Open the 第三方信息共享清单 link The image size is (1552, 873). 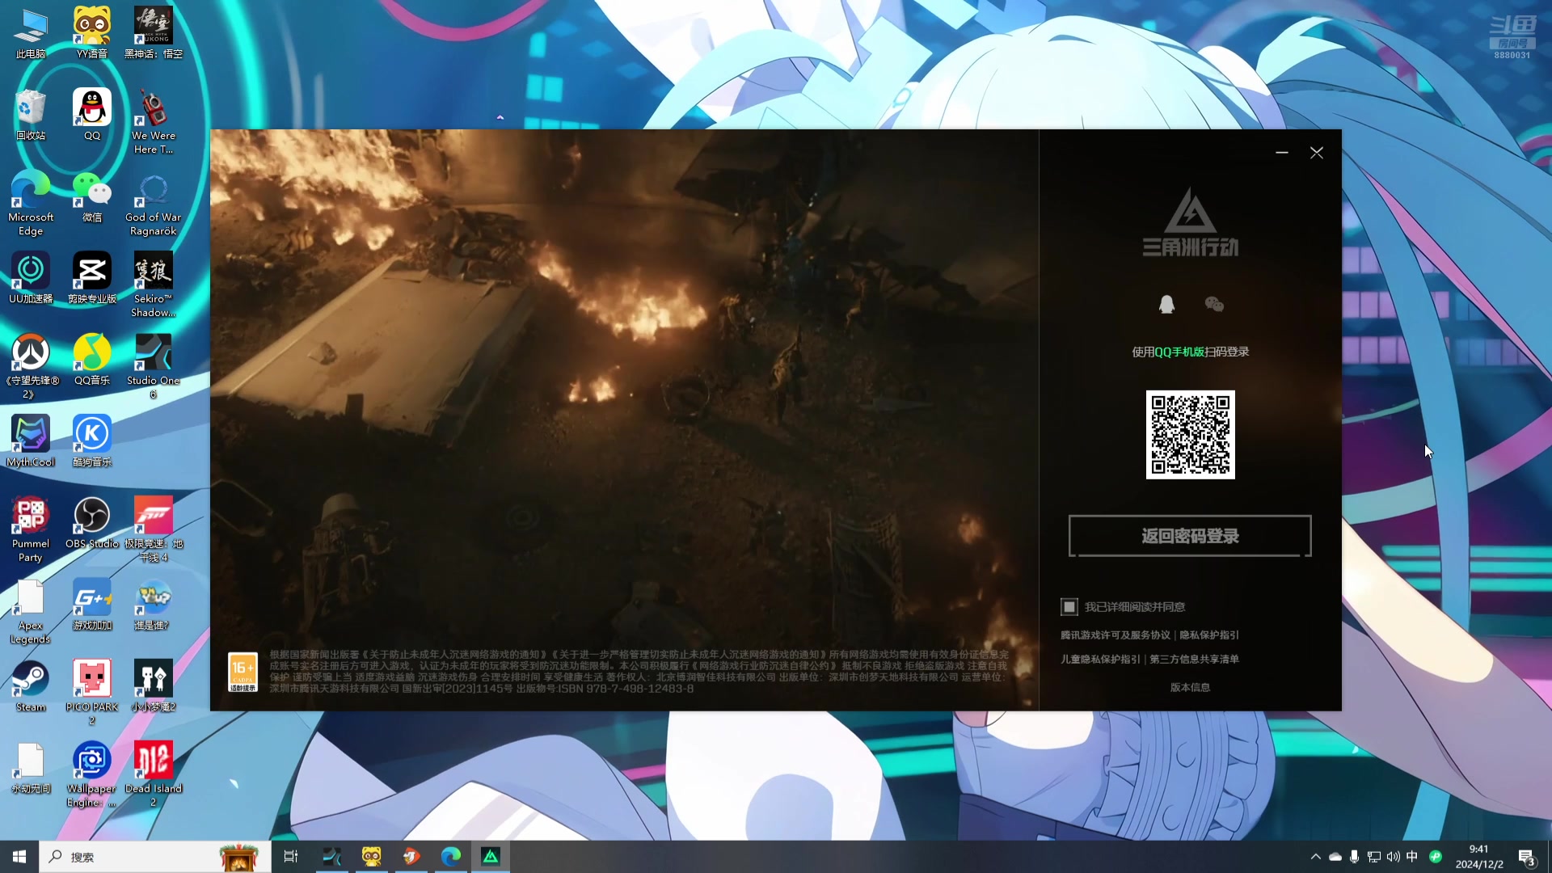coord(1194,660)
